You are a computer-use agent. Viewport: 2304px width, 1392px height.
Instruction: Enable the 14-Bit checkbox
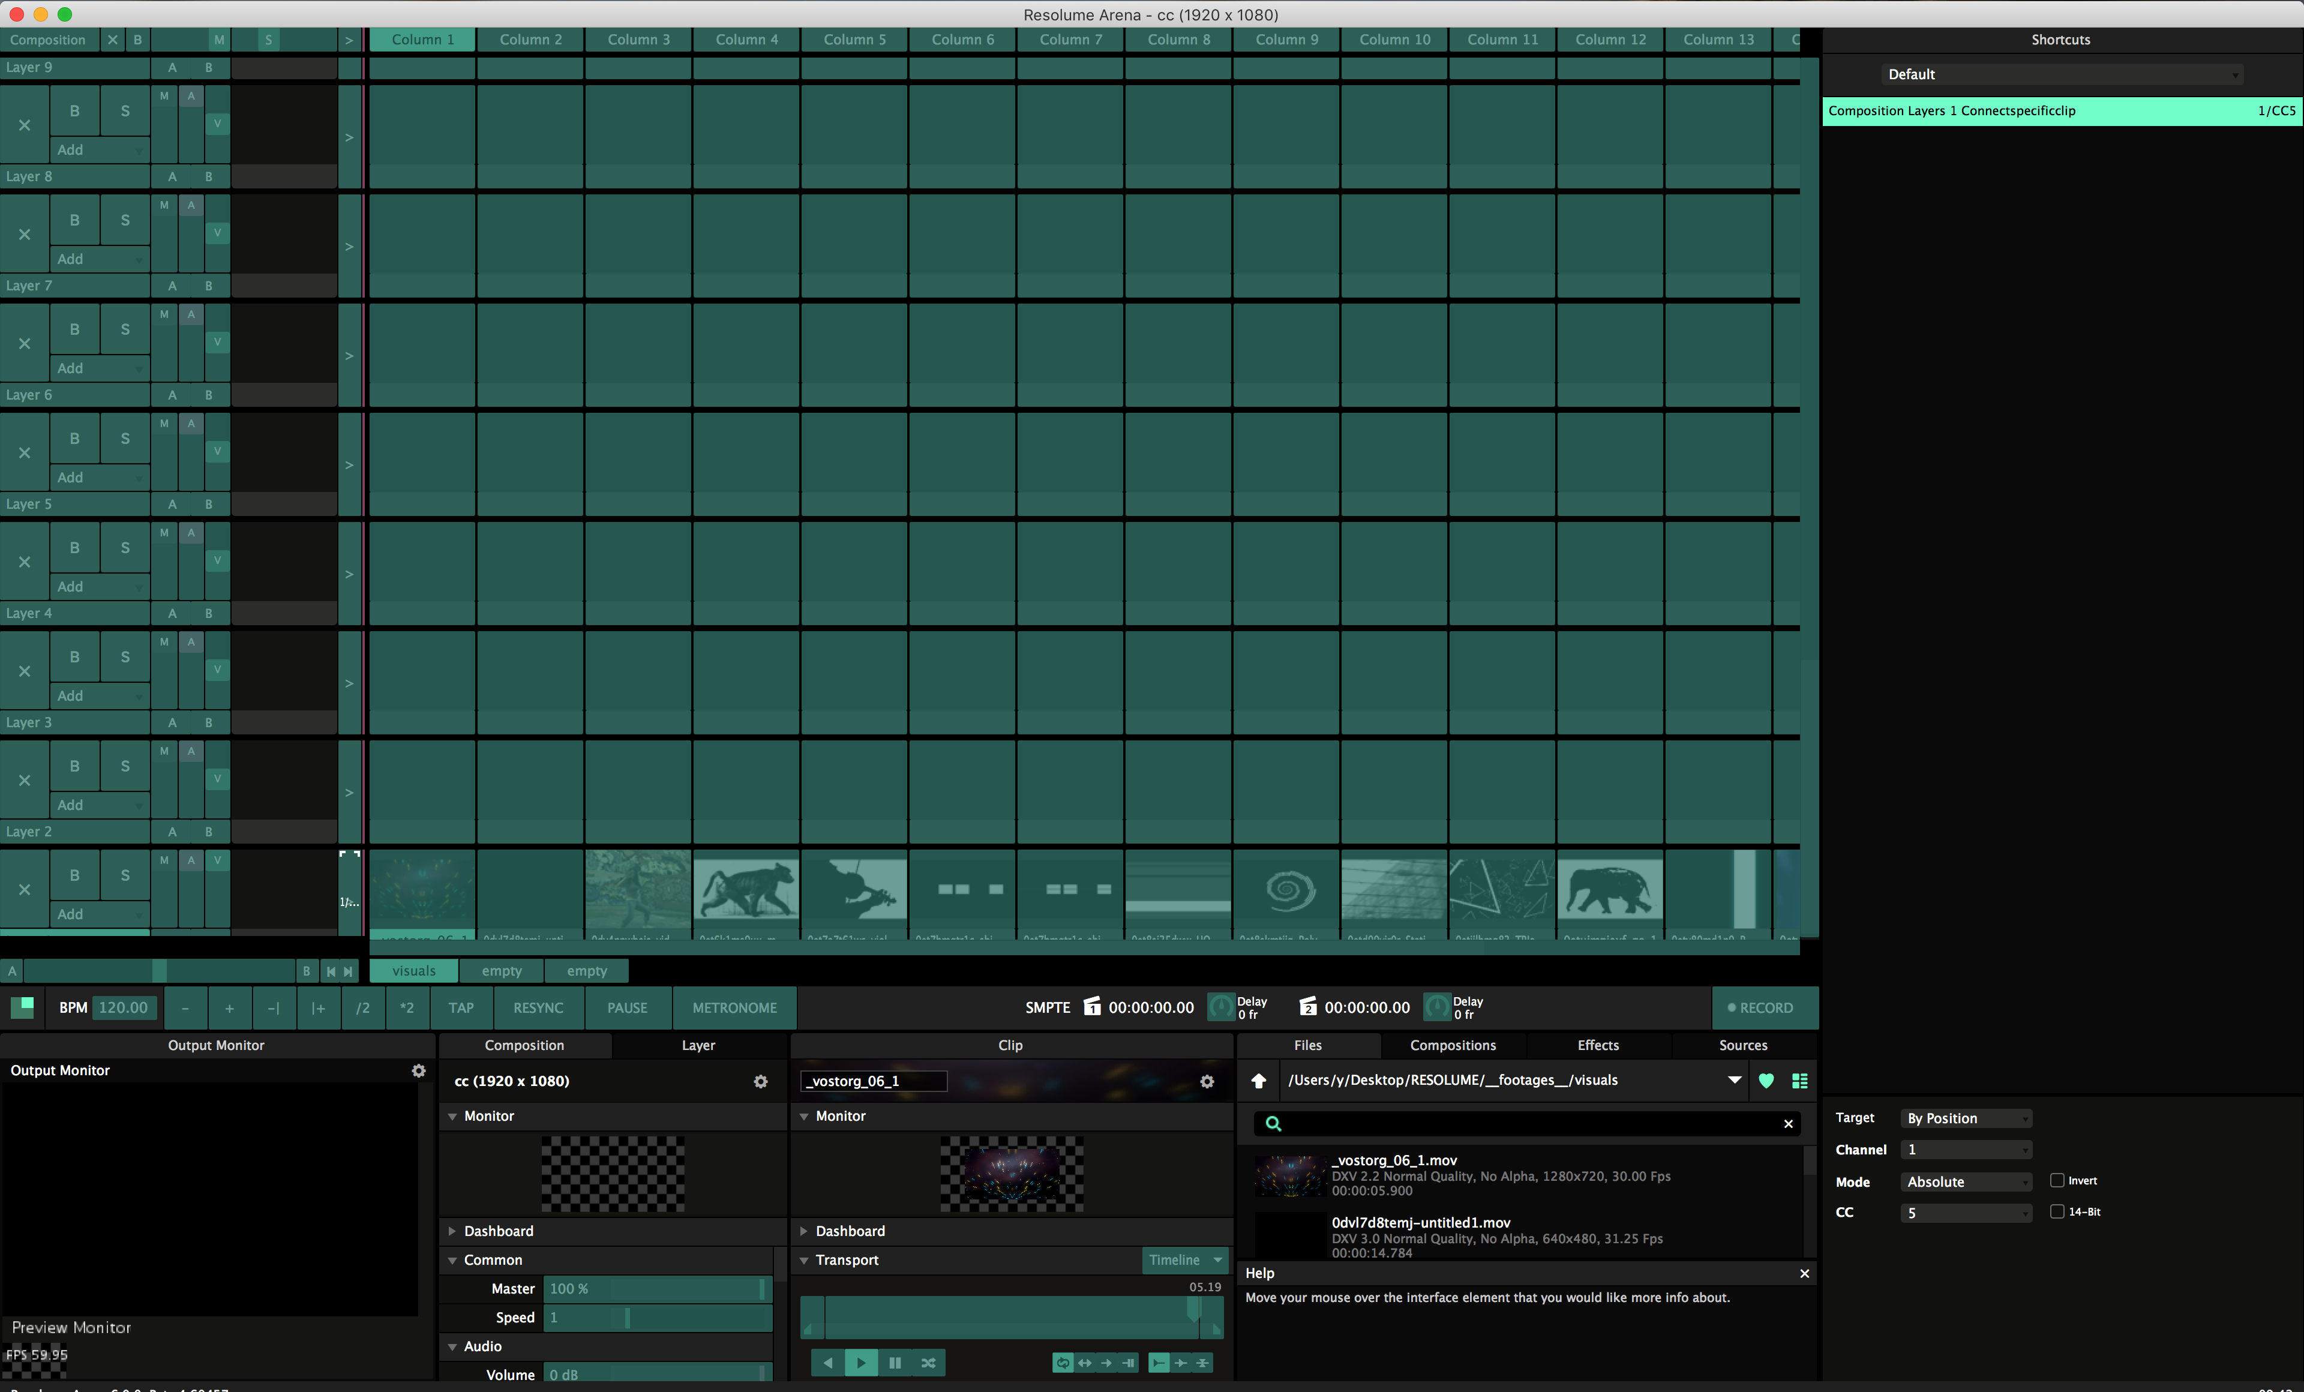point(2056,1211)
